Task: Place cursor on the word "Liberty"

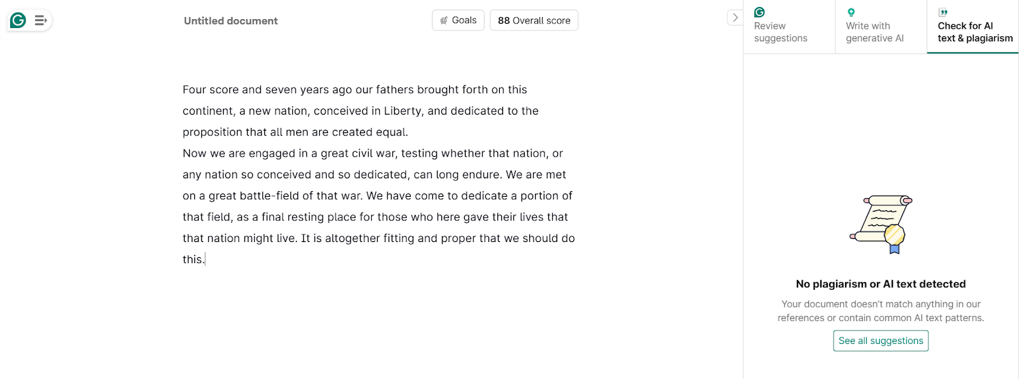Action: pos(403,111)
